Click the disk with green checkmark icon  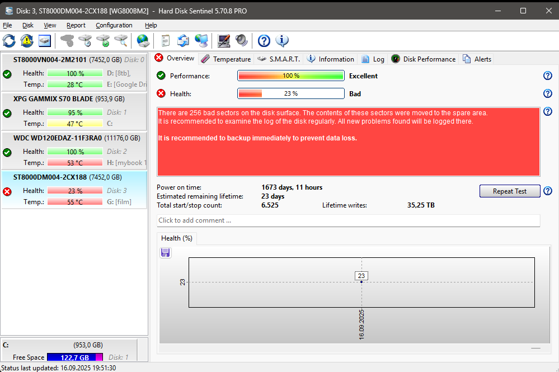point(104,41)
